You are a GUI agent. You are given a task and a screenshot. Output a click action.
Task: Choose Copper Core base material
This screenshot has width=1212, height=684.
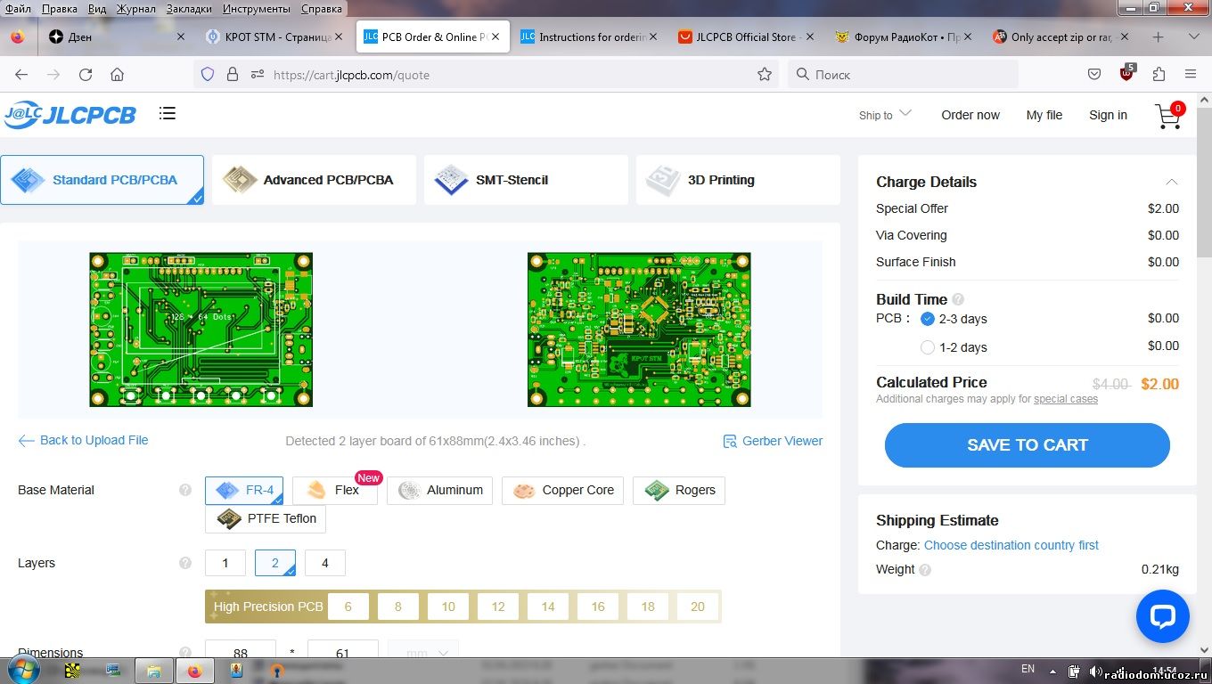(563, 491)
